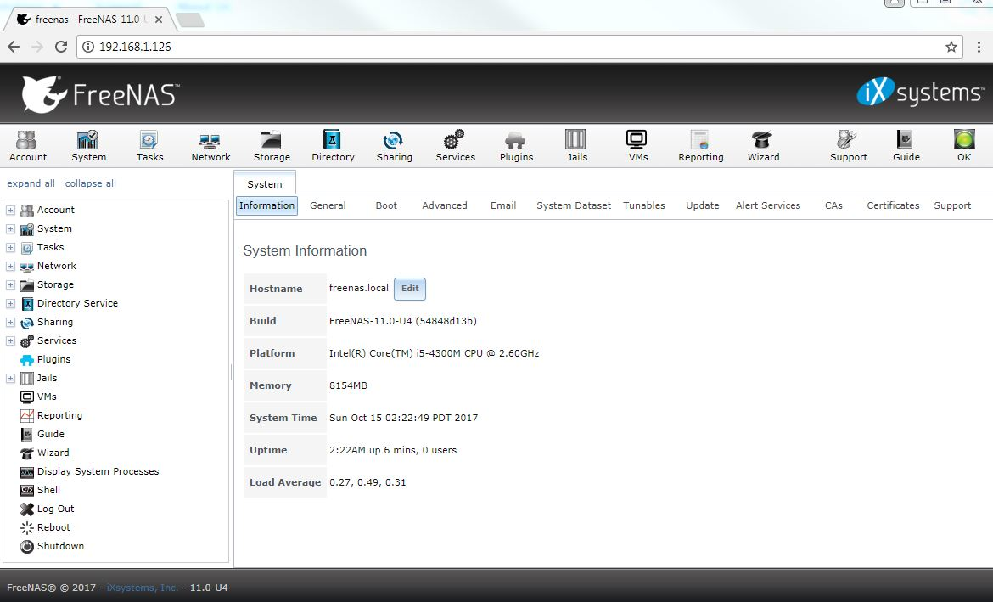Open the Network toolbar icon
The image size is (993, 602).
[210, 146]
